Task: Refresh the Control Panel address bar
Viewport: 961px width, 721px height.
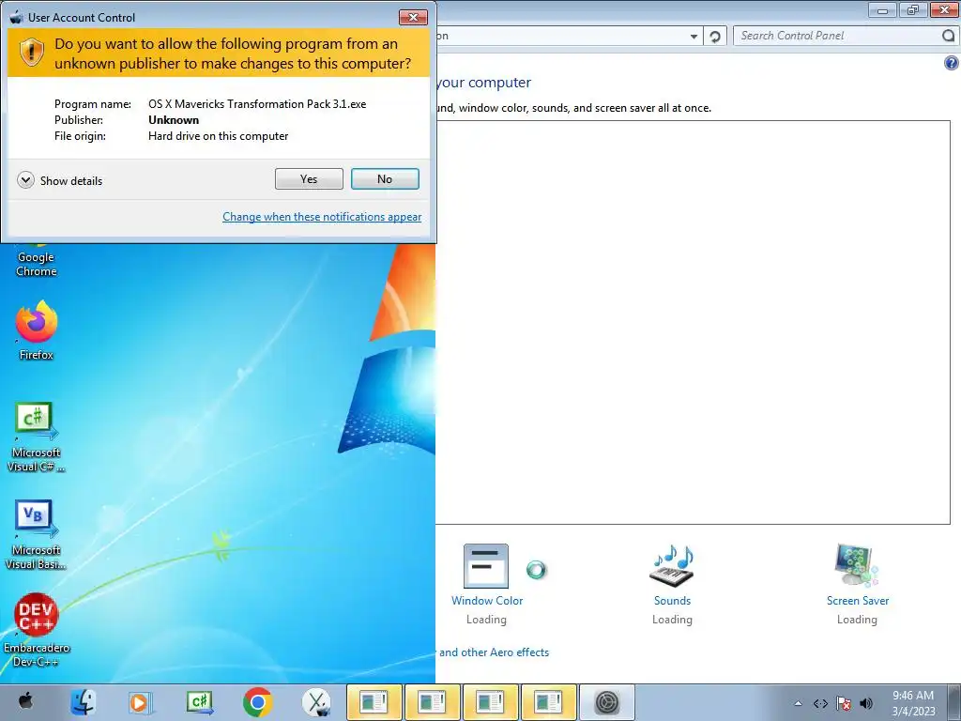Action: (x=714, y=37)
